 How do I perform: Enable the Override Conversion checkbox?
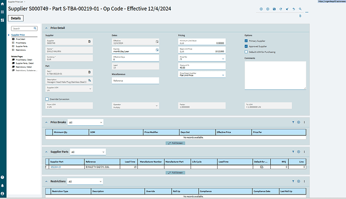(47, 99)
